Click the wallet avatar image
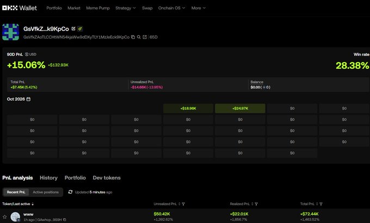370x223 pixels. [11, 32]
